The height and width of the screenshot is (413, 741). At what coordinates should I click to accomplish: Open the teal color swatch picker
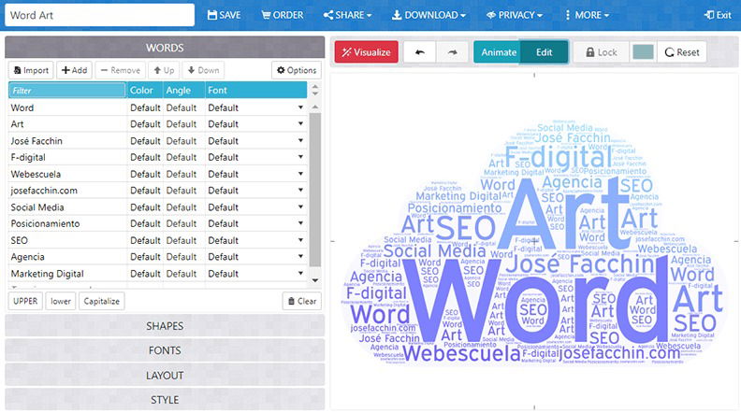643,52
